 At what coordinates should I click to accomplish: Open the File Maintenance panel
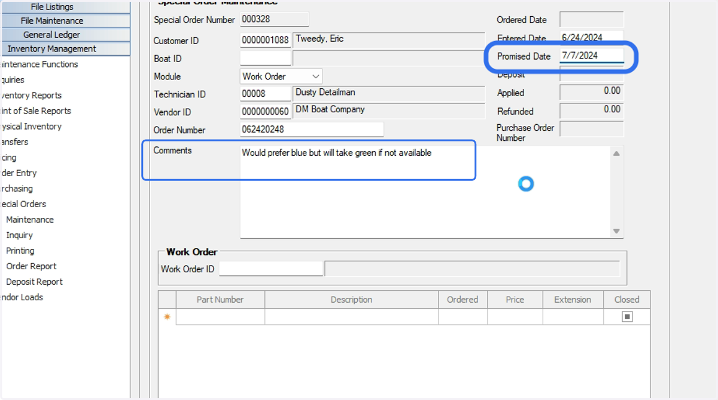(x=65, y=20)
